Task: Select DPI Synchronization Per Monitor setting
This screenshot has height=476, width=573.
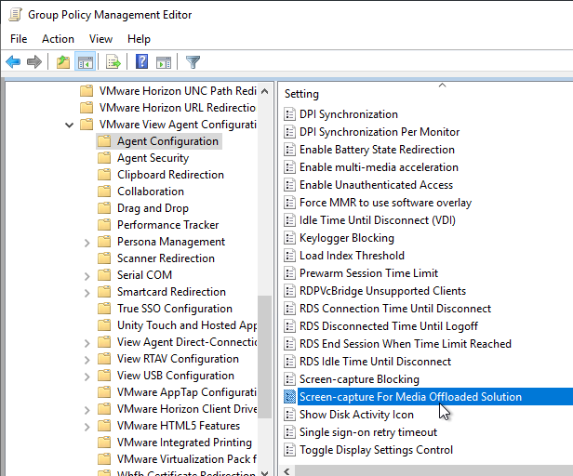Action: (x=380, y=132)
